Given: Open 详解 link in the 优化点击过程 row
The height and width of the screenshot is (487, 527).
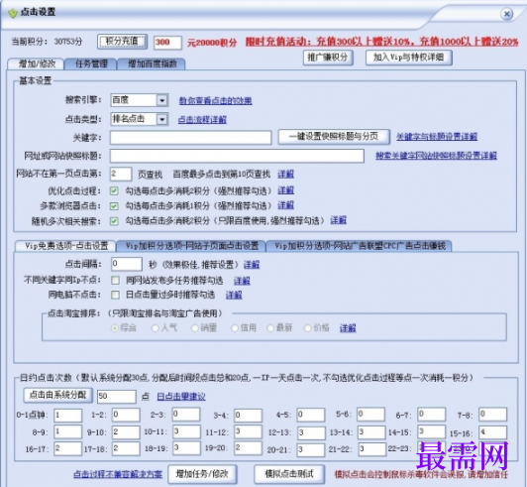Looking at the screenshot, I should tap(285, 190).
